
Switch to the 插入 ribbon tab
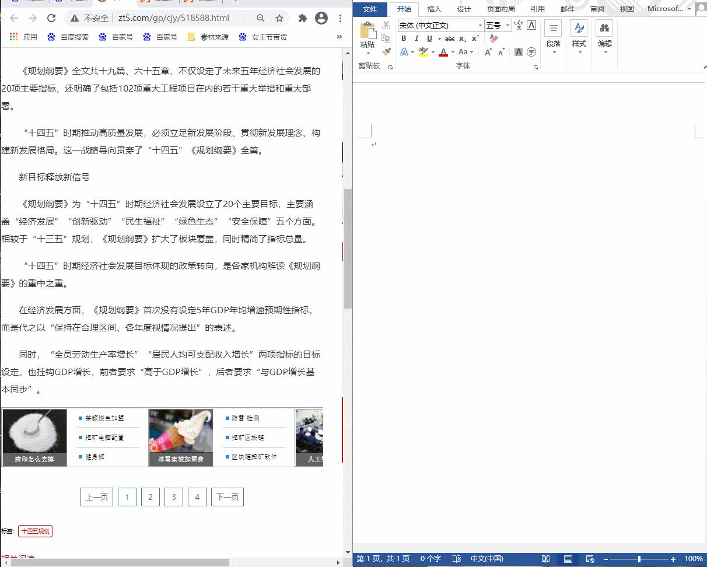click(434, 9)
